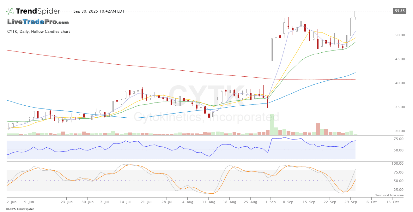The width and height of the screenshot is (413, 212).
Task: Click the large CYTK watermark text
Action: coord(207,95)
